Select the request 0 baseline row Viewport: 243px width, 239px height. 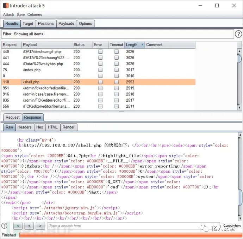98,76
